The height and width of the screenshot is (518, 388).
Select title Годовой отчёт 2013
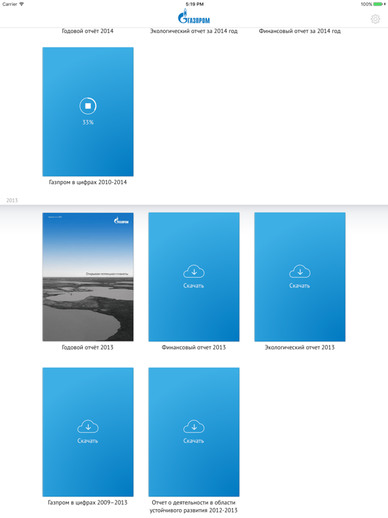click(88, 347)
